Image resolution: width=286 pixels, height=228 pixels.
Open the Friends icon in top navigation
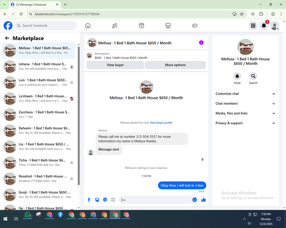click(114, 26)
